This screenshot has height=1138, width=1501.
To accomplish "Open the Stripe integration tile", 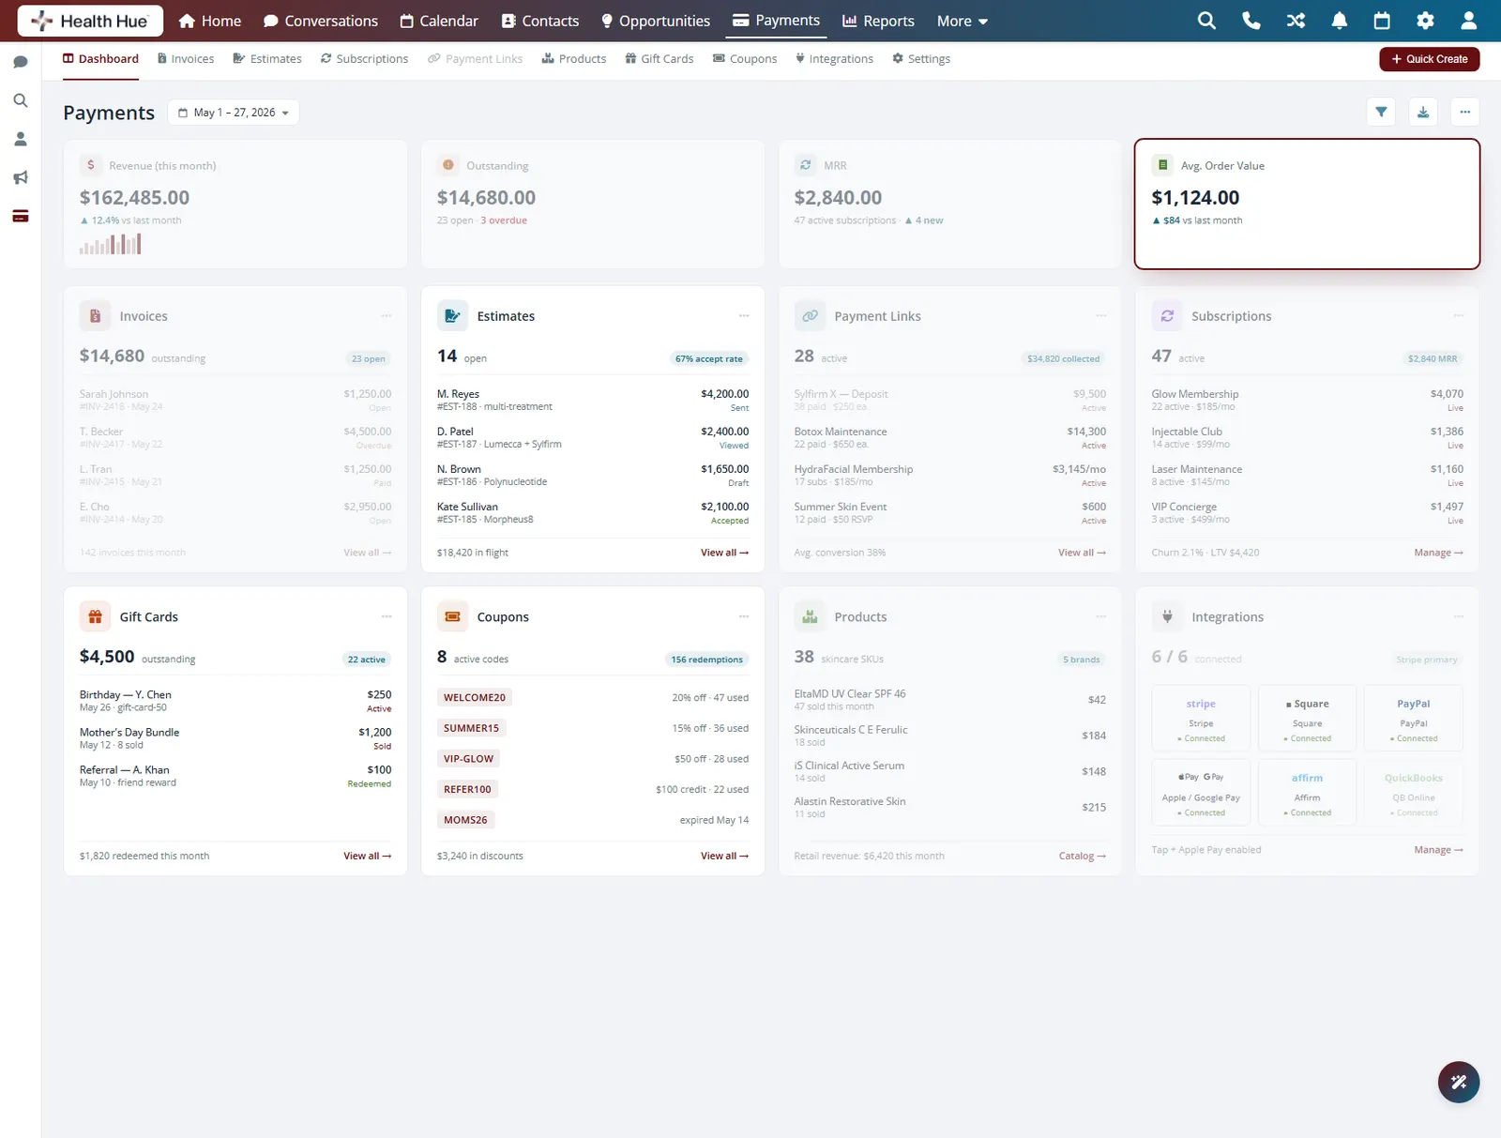I will click(x=1201, y=719).
